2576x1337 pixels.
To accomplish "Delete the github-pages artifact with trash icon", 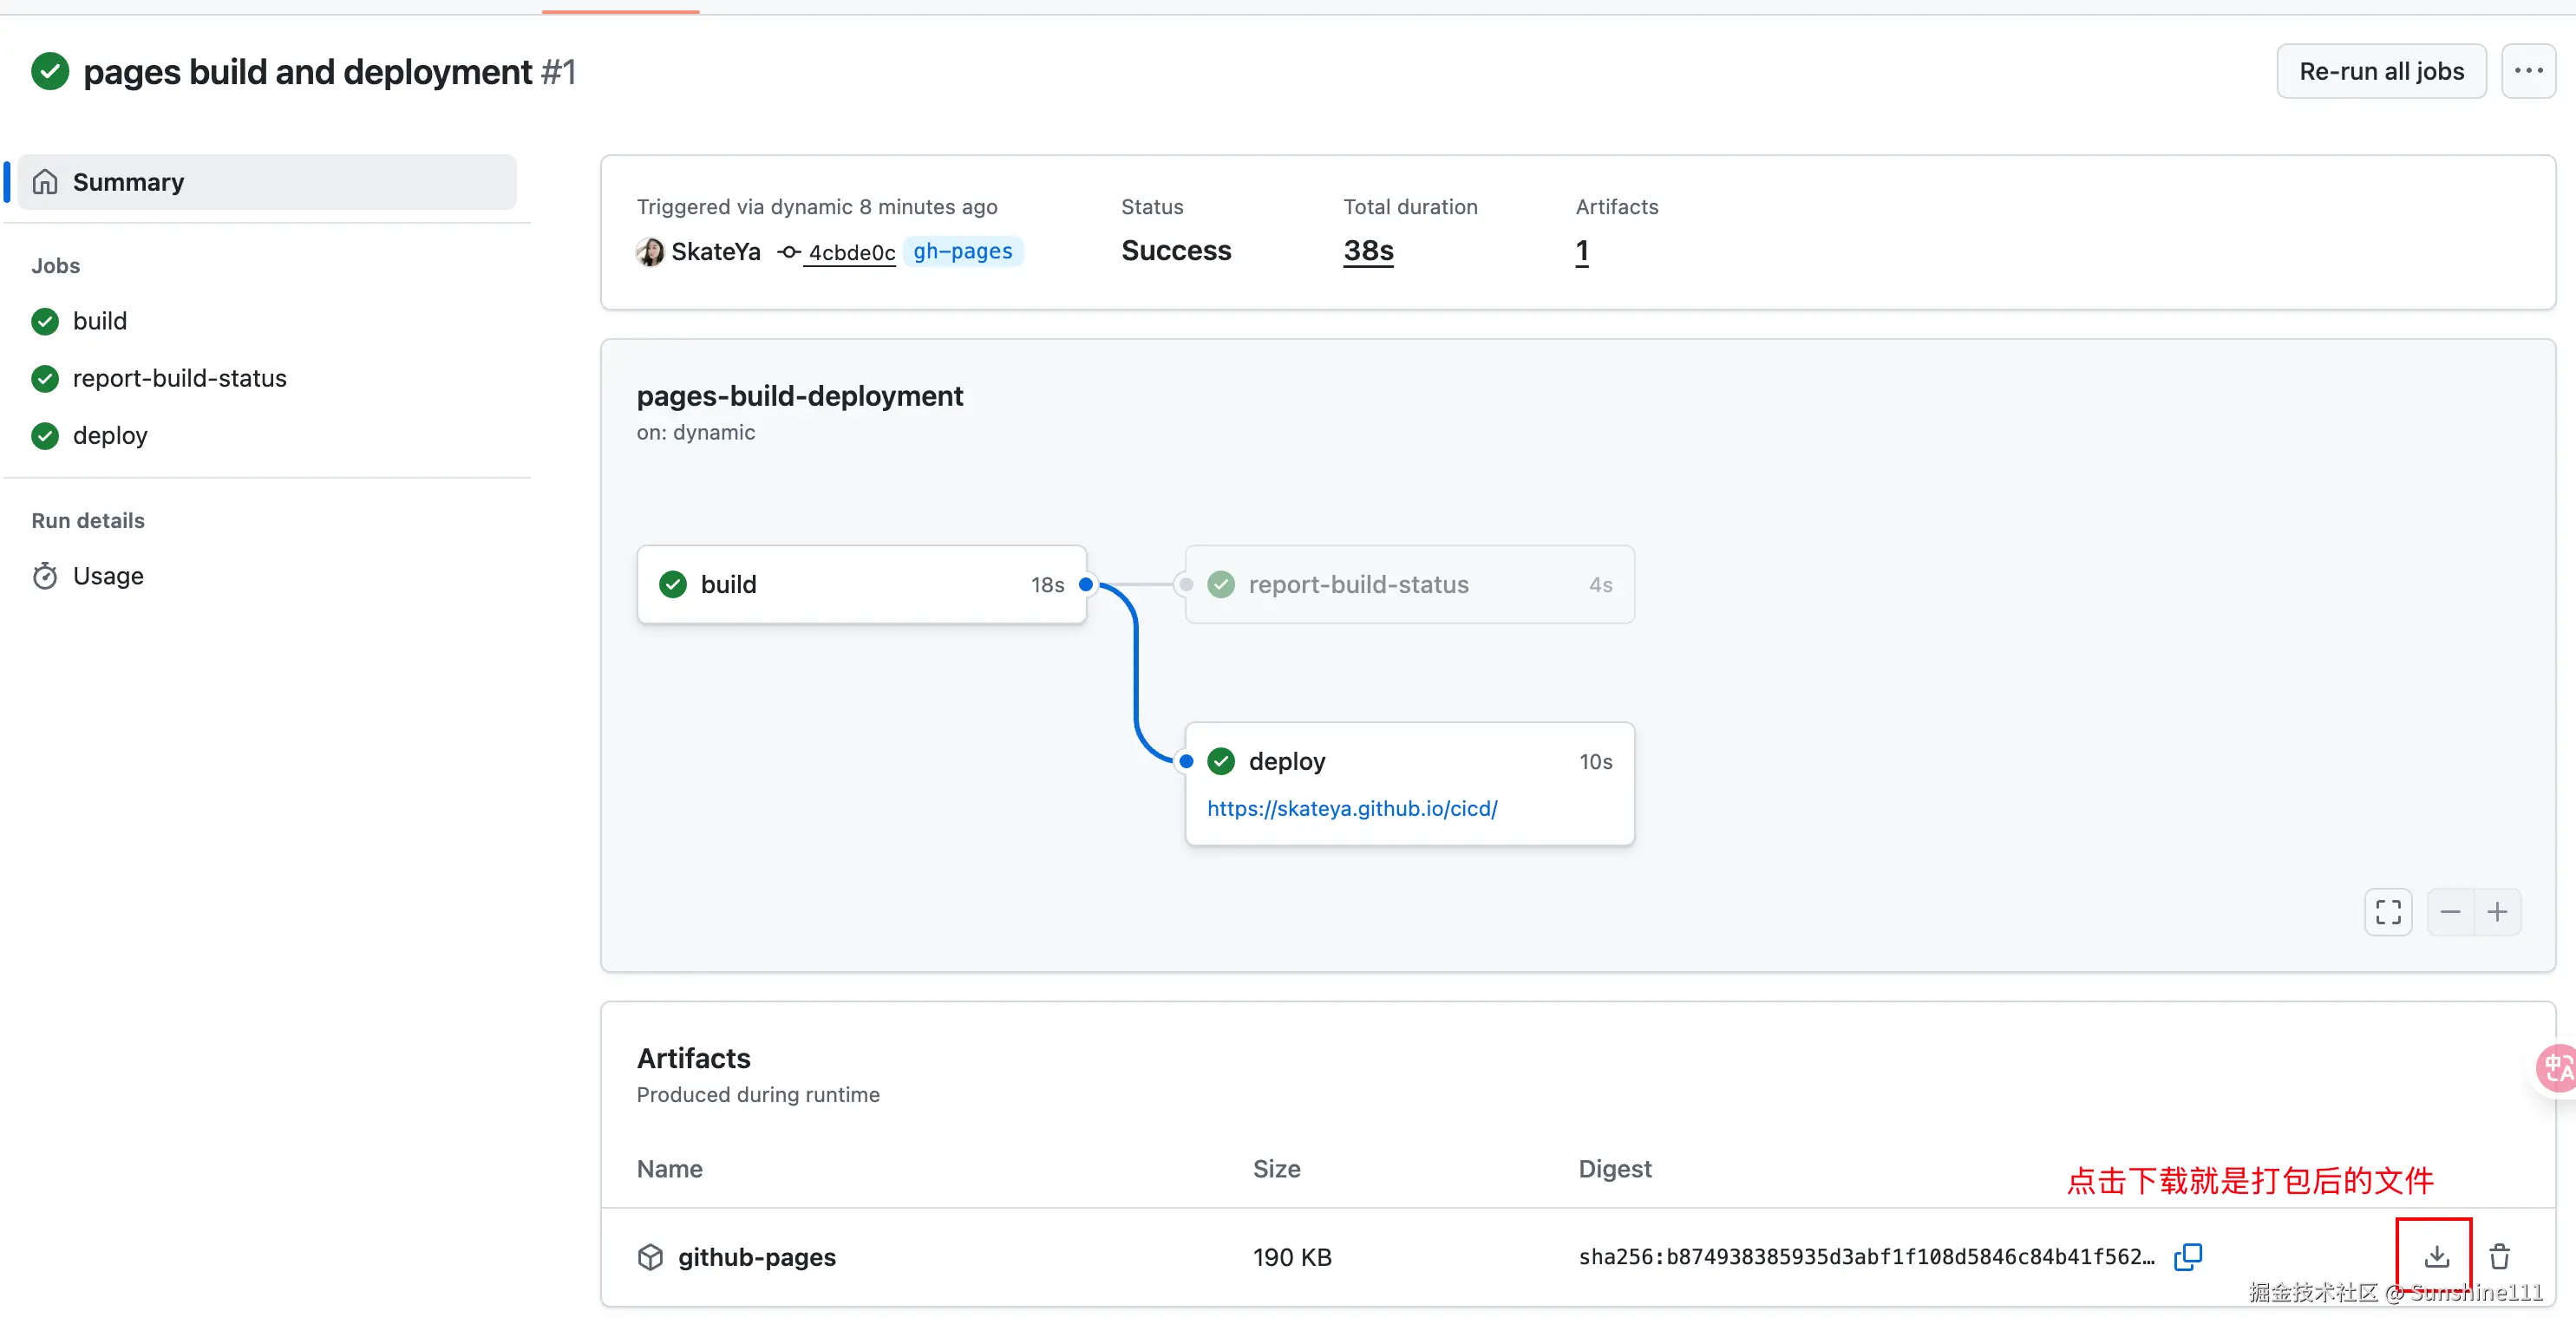I will pyautogui.click(x=2499, y=1256).
